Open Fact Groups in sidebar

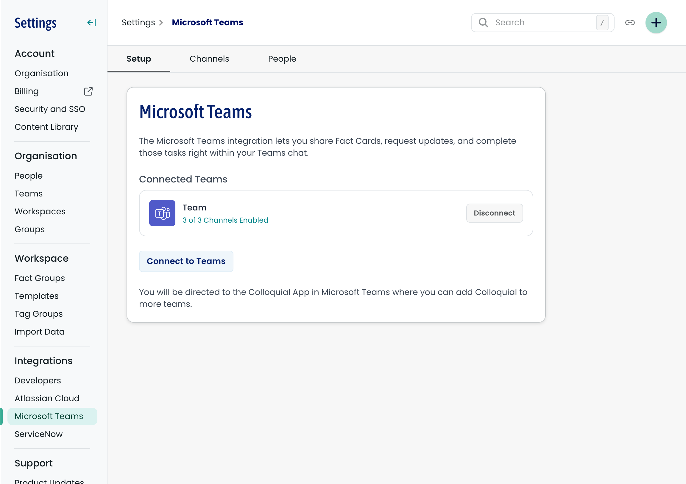(40, 278)
